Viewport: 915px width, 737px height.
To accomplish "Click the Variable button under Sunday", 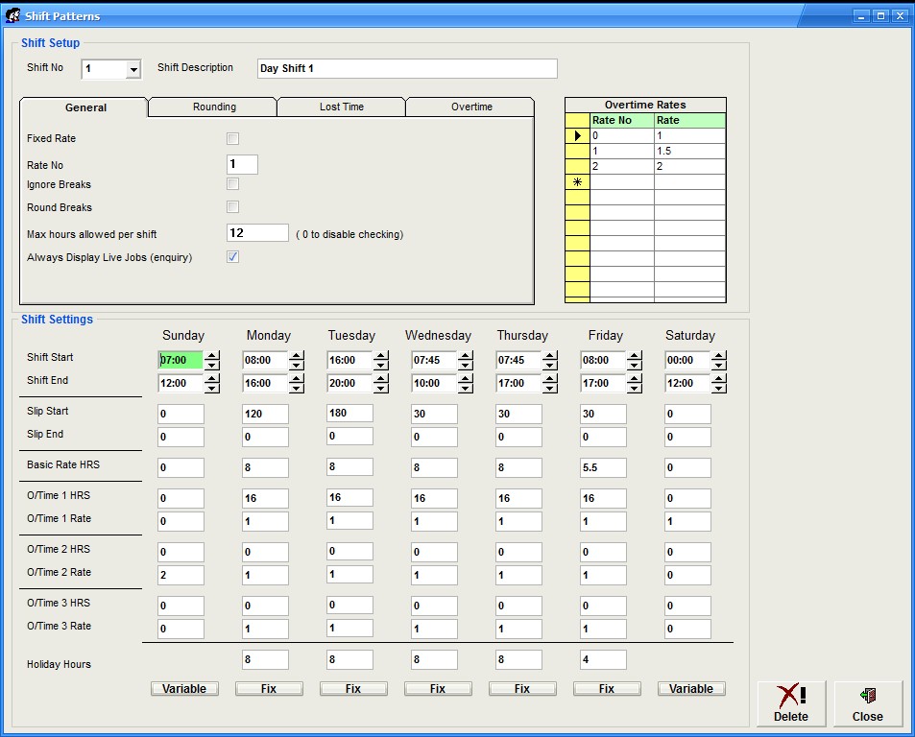I will coord(184,689).
